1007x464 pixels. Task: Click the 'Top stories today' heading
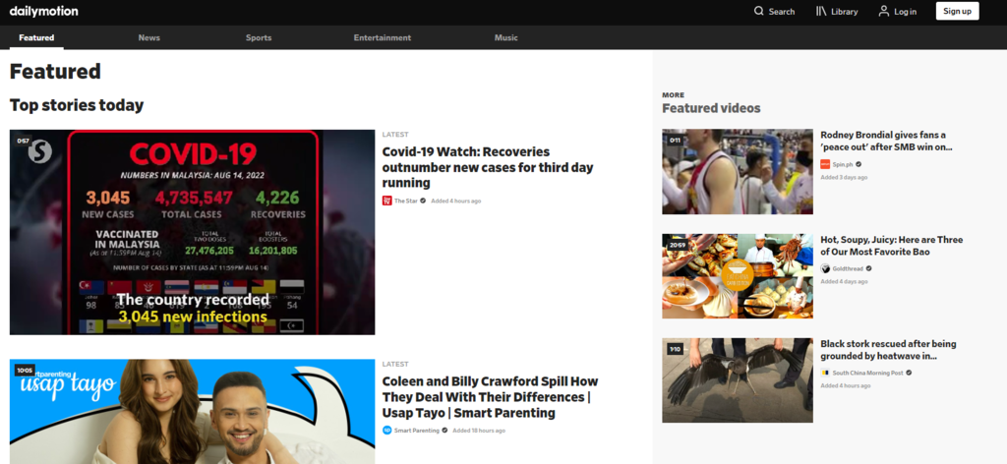point(77,105)
